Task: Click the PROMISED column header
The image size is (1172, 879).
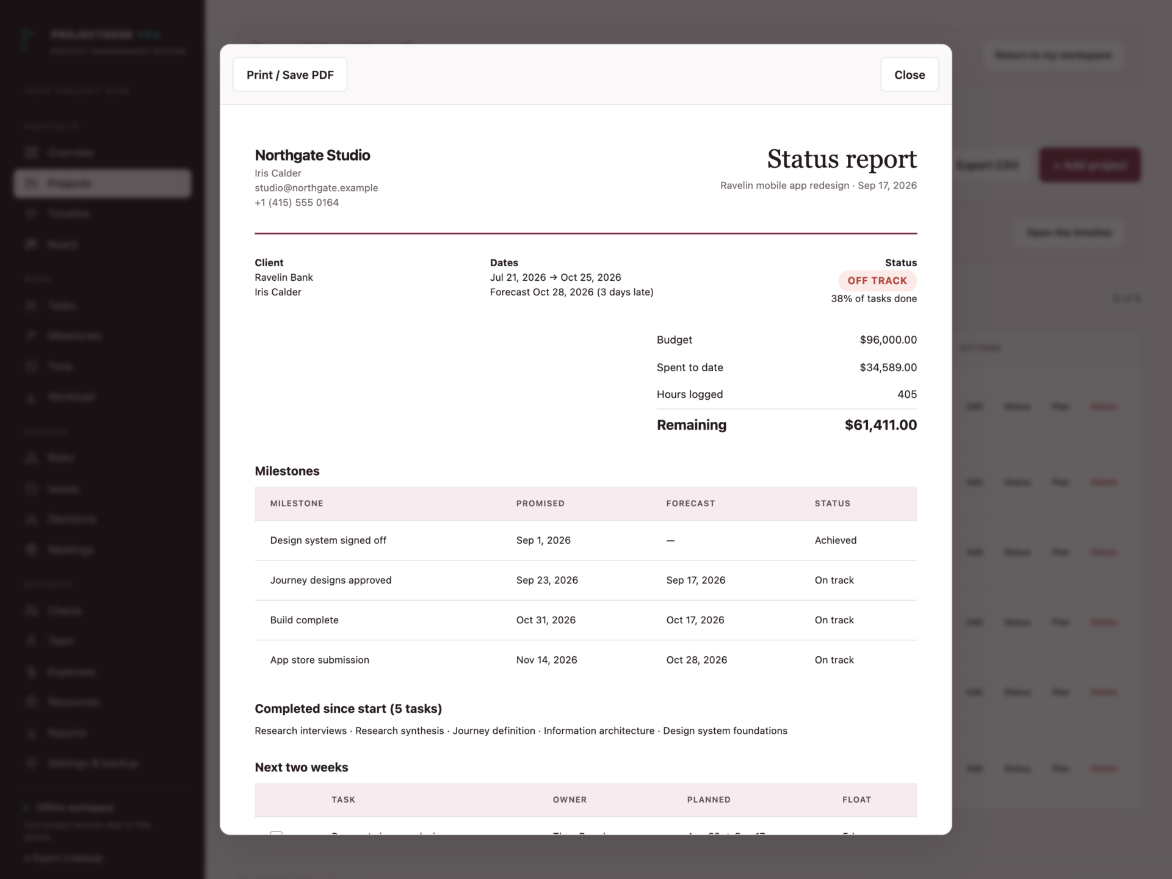Action: (x=540, y=504)
